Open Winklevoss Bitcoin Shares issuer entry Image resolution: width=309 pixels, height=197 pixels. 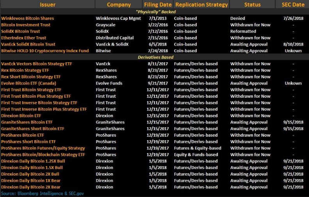pyautogui.click(x=27, y=18)
